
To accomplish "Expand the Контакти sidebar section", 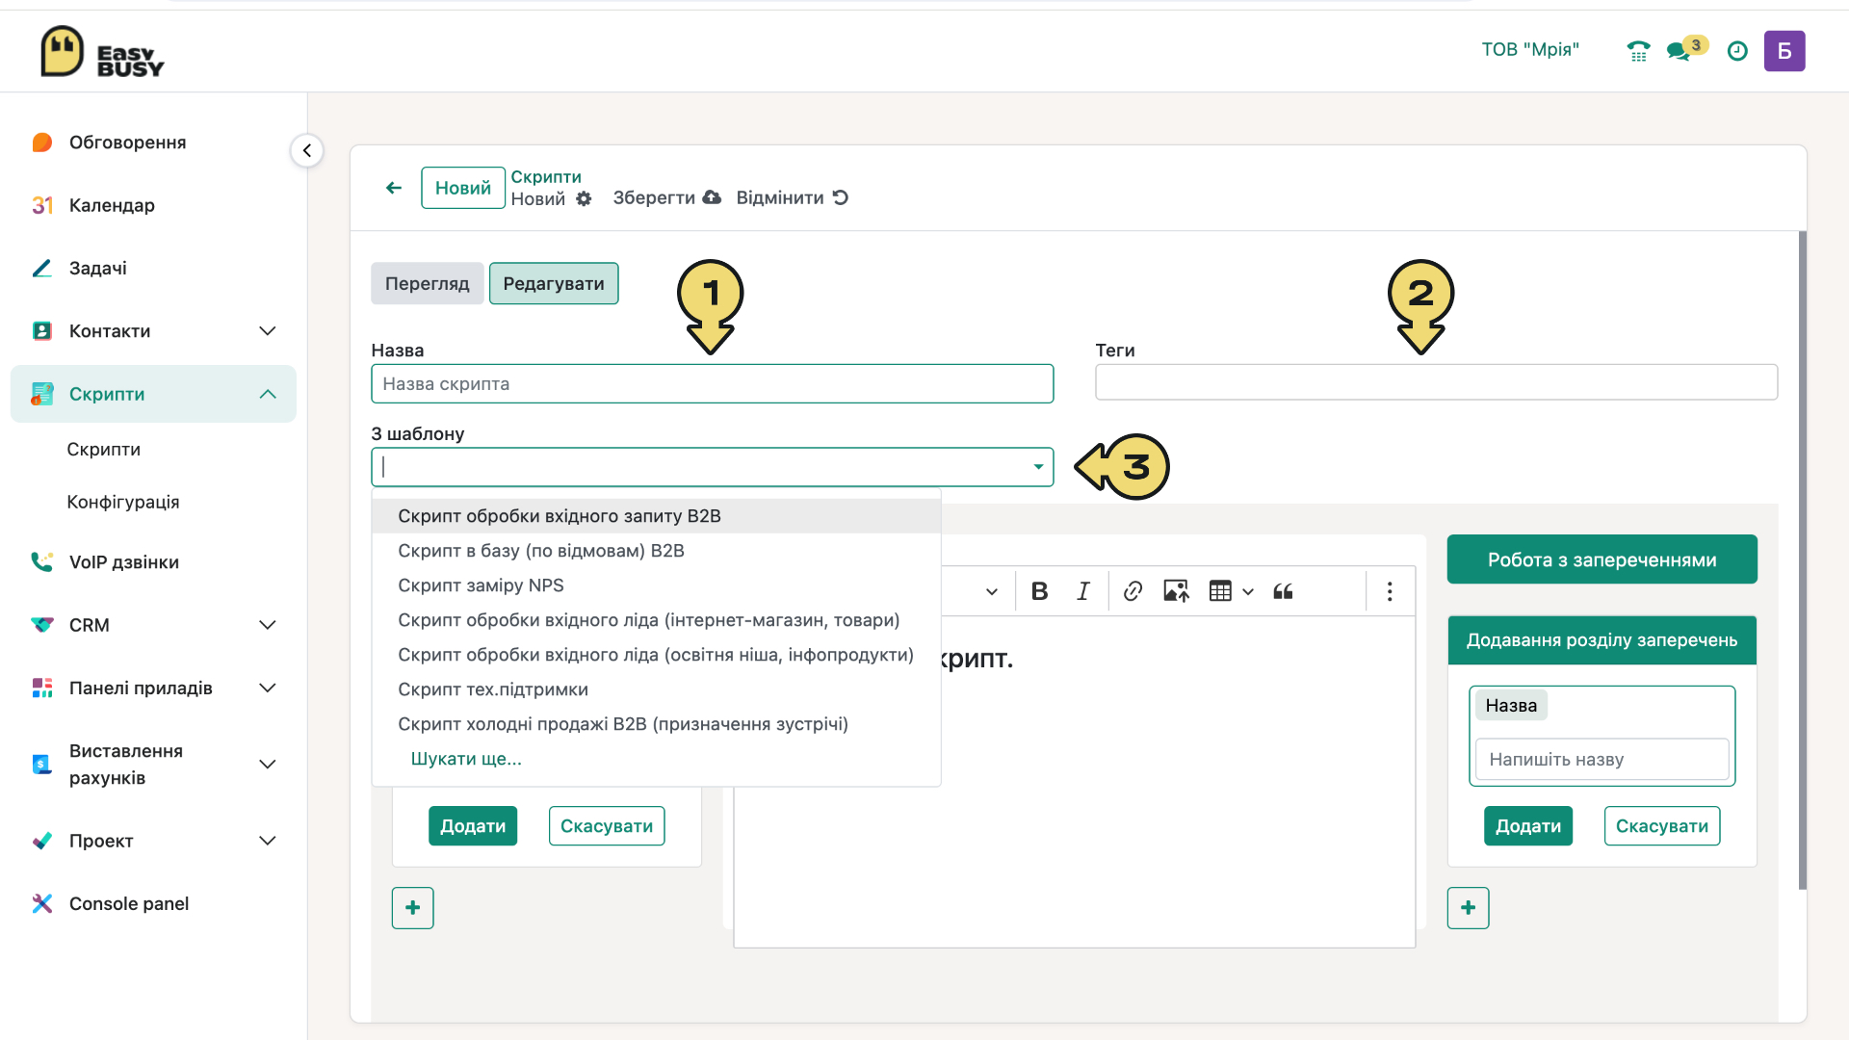I will pyautogui.click(x=268, y=331).
